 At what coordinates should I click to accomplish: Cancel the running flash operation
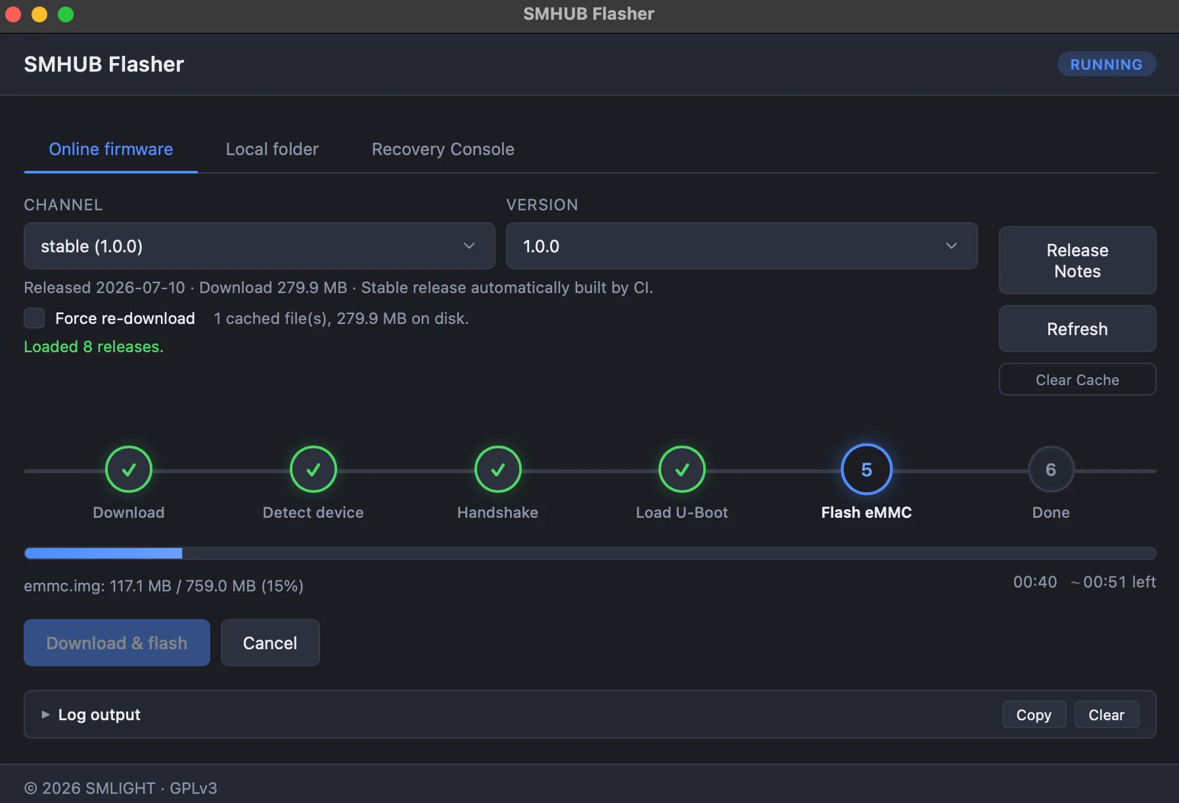pos(270,643)
